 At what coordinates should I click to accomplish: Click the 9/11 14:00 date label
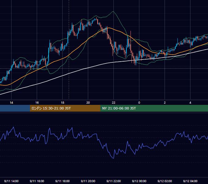[11, 181]
